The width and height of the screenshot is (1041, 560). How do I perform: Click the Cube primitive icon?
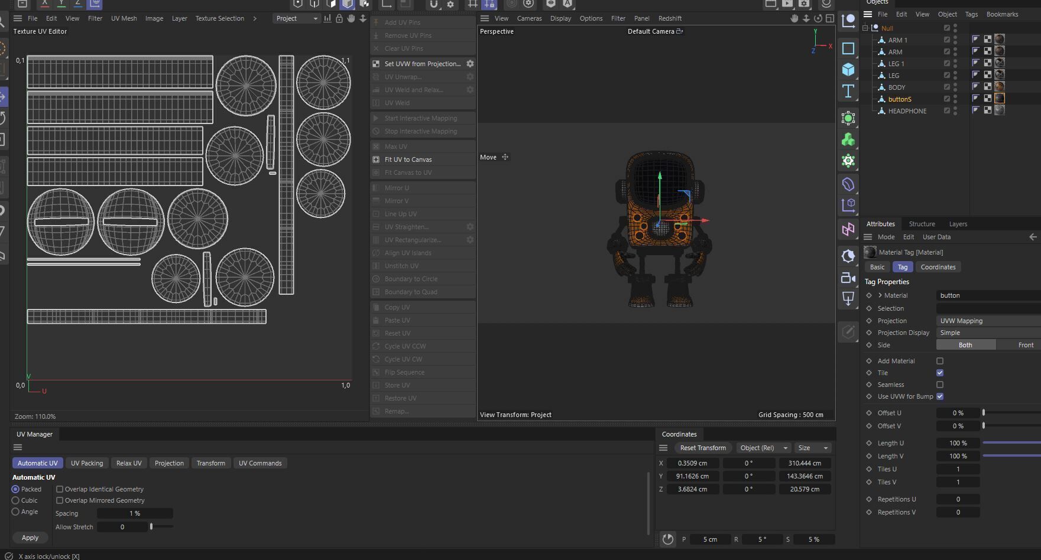848,69
